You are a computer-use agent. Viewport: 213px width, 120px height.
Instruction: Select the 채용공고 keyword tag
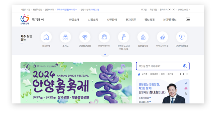coord(154,74)
